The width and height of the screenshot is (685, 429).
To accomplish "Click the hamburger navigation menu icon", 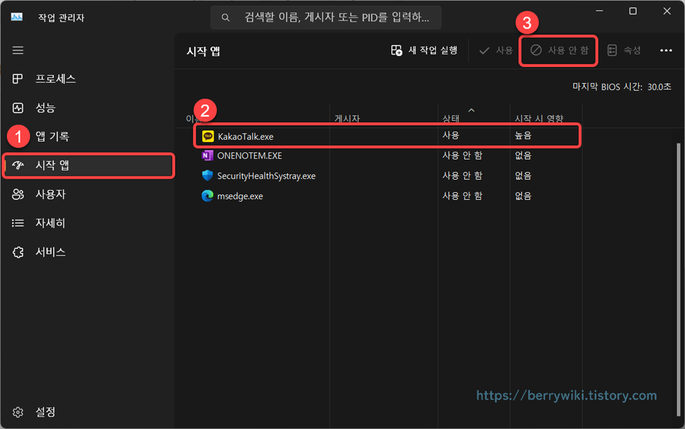I will tap(17, 50).
